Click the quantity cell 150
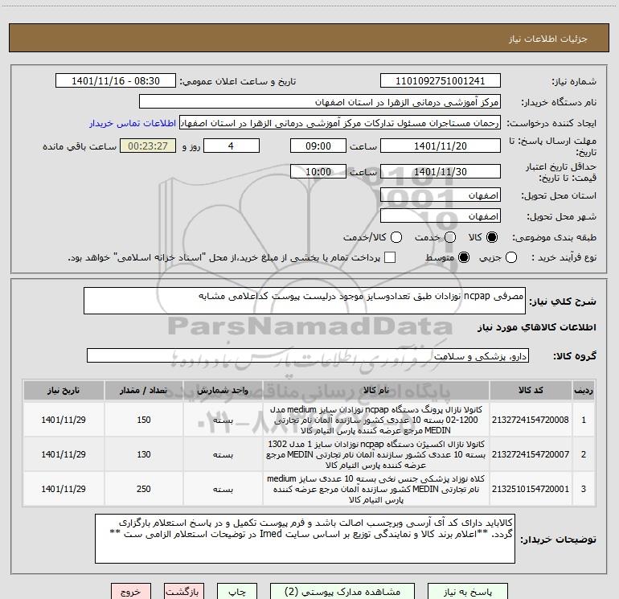The height and width of the screenshot is (599, 619). 144,420
